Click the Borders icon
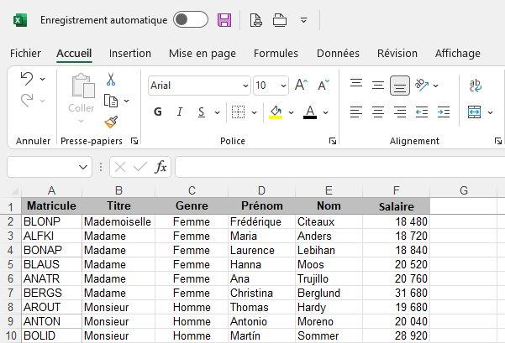 pos(239,112)
